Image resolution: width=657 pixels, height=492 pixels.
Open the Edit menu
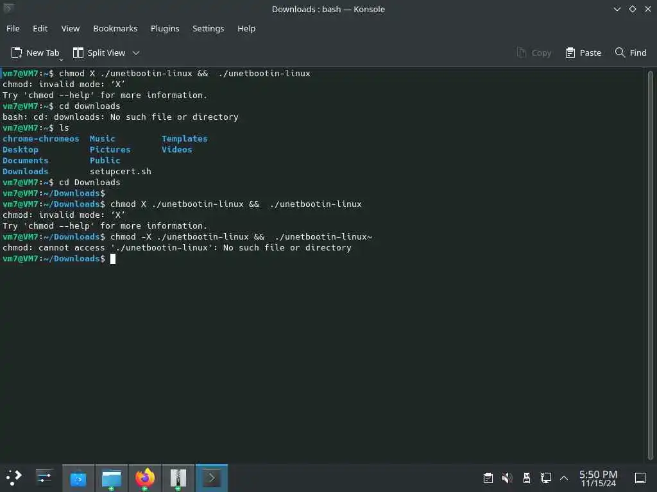[x=40, y=28]
